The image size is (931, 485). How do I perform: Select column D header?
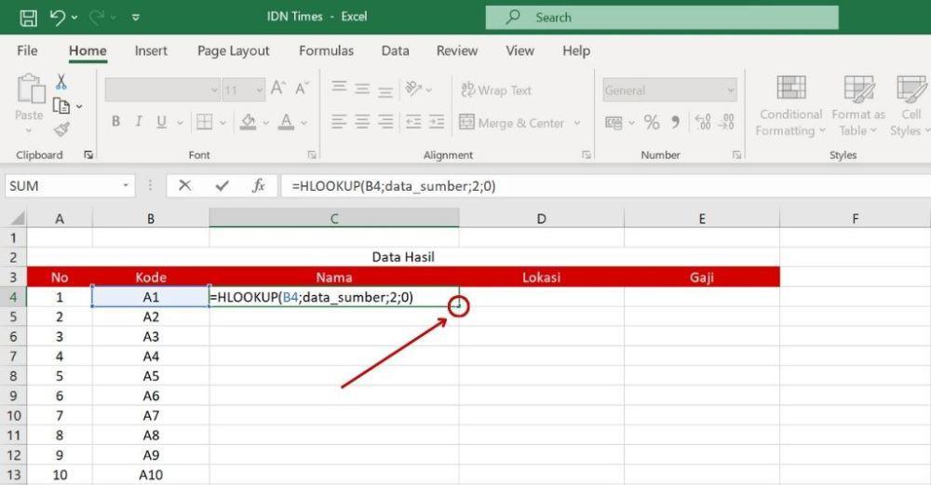pyautogui.click(x=542, y=219)
